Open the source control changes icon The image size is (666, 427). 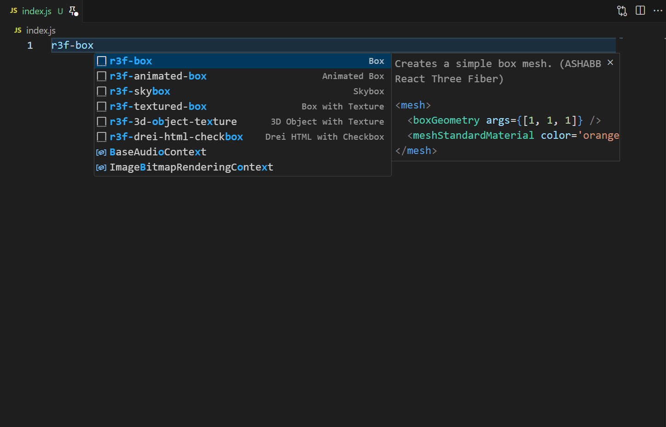622,11
